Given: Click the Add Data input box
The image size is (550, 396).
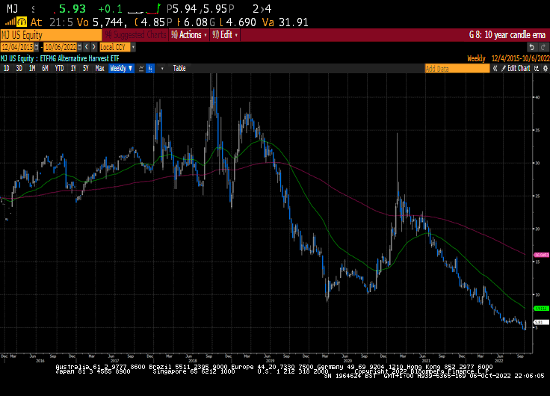Looking at the screenshot, I should [457, 69].
